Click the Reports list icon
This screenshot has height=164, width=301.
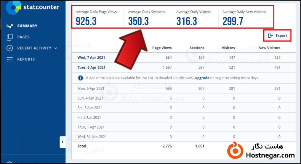pos(10,59)
